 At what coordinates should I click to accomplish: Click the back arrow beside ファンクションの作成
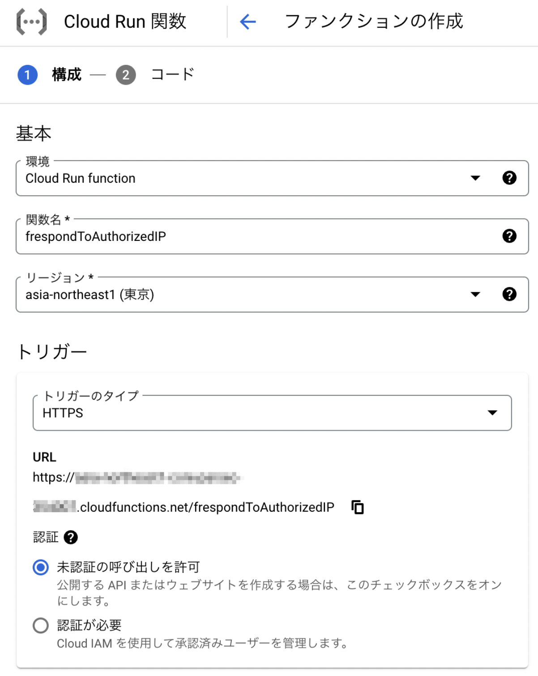tap(248, 21)
